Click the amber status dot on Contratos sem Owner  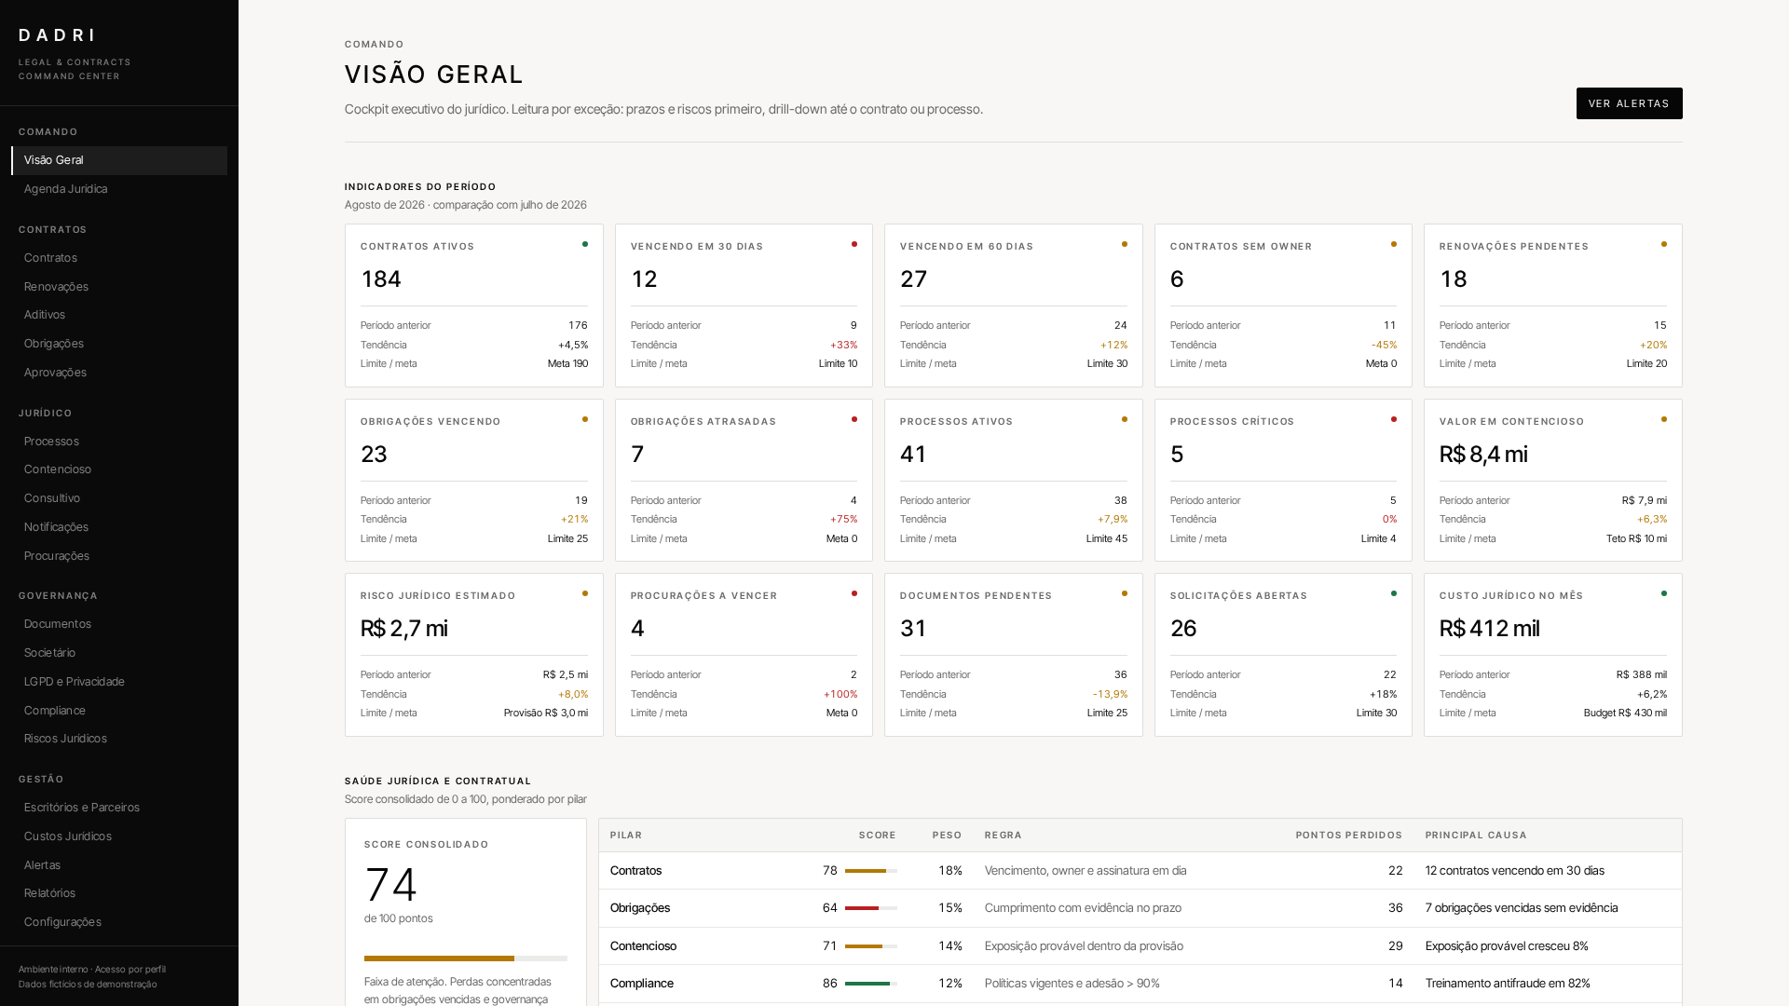pos(1394,245)
